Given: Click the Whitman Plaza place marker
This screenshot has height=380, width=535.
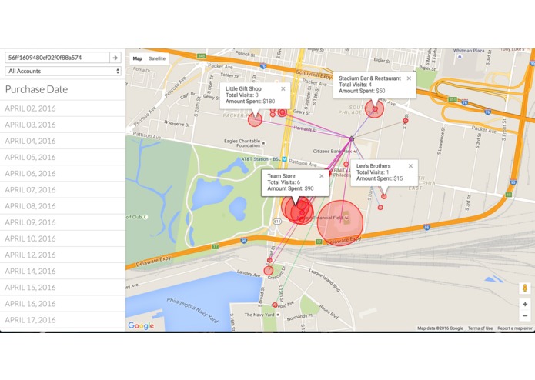Looking at the screenshot, I should (460, 57).
